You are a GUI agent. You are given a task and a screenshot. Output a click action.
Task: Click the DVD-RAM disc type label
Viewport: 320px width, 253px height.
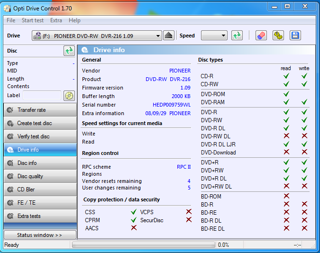click(213, 102)
